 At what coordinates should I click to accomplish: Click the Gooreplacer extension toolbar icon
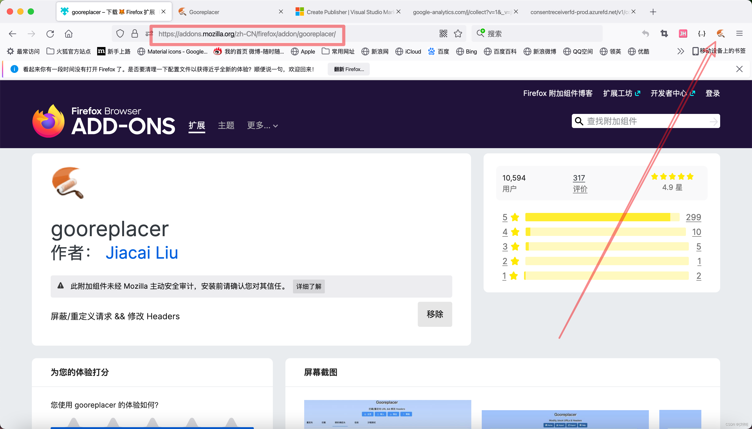point(720,34)
